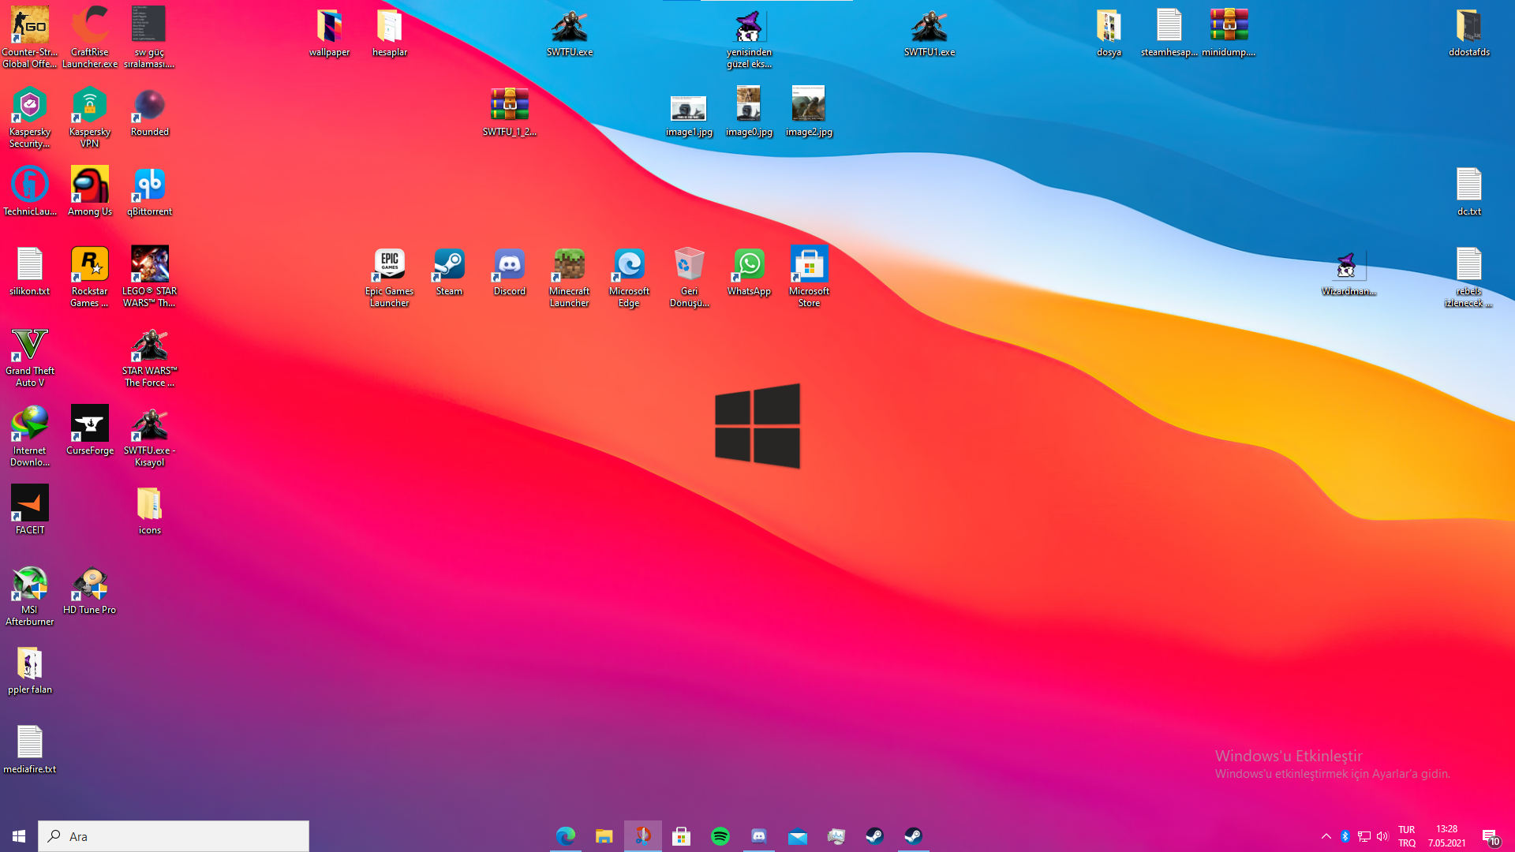Select rebels izlenecek text file
The image size is (1515, 852).
click(1469, 276)
